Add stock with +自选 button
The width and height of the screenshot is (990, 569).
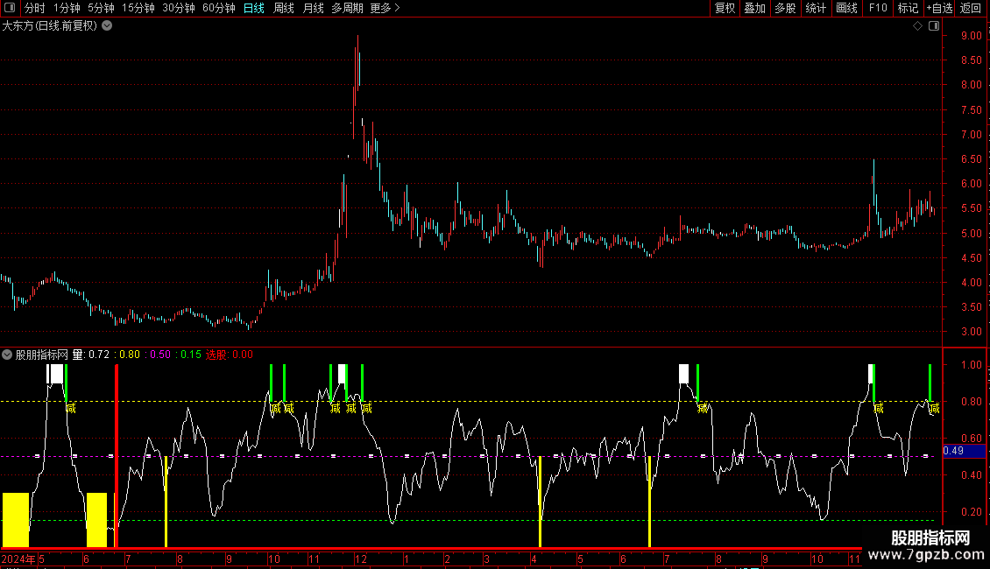pyautogui.click(x=939, y=8)
